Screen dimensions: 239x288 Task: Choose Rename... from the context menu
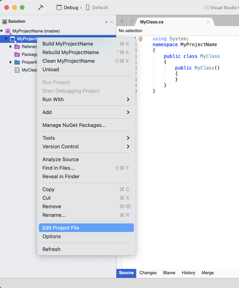pyautogui.click(x=87, y=215)
